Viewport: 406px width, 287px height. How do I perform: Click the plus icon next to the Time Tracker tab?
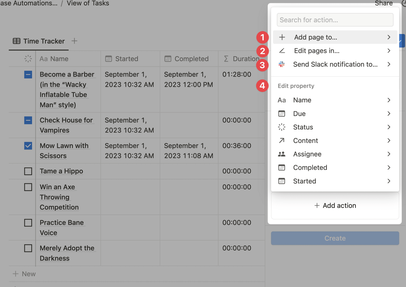point(74,41)
